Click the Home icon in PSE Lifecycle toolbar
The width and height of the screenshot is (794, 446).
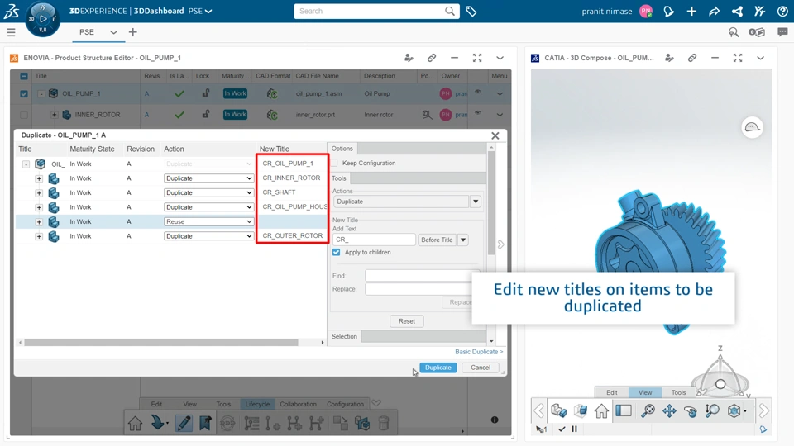click(135, 423)
